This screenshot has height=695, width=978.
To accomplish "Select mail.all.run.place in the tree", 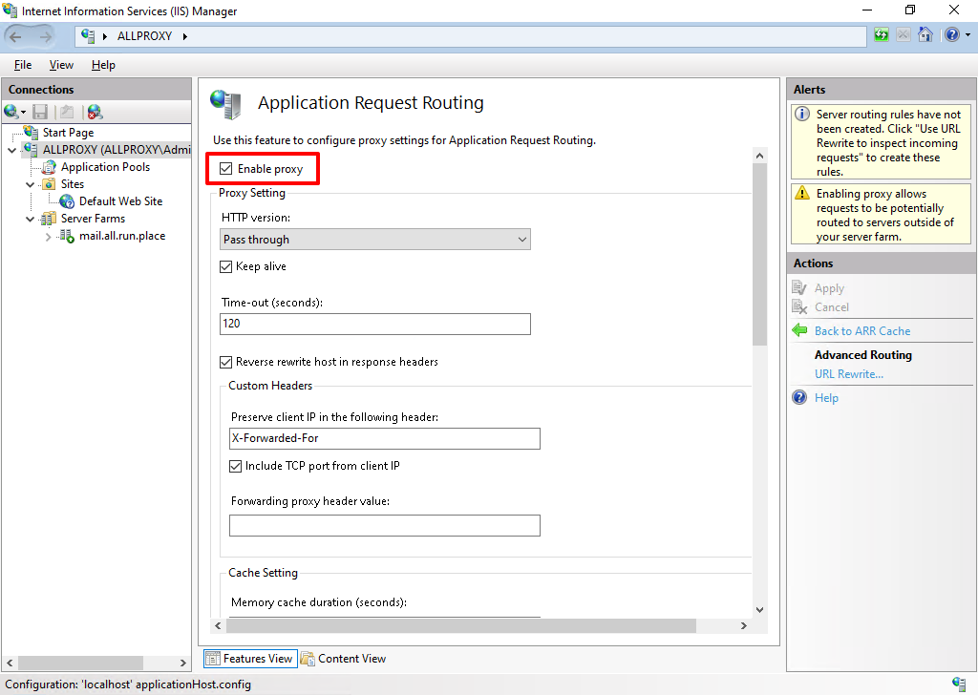I will 122,236.
